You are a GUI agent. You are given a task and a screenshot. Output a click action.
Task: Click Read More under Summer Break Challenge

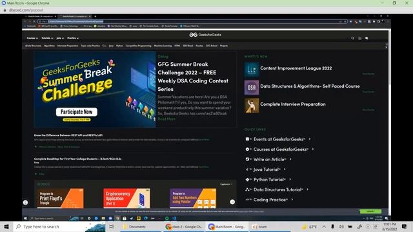coord(166,119)
